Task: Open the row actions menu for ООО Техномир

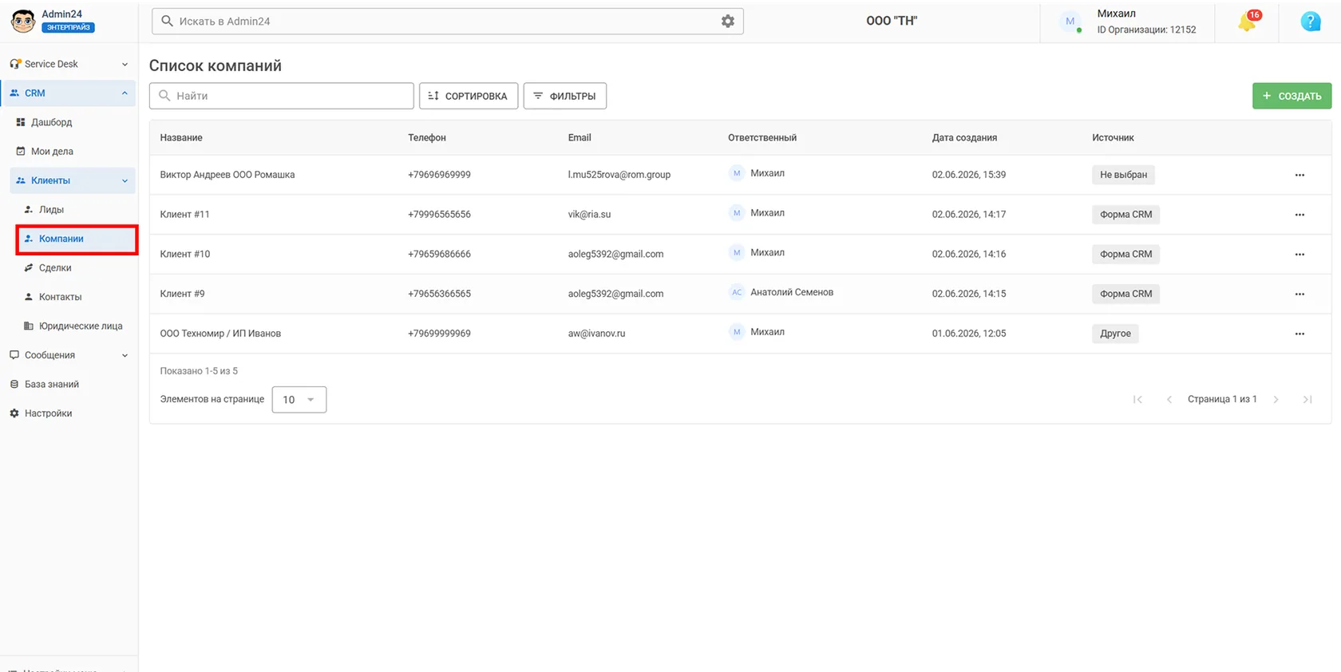Action: 1299,334
